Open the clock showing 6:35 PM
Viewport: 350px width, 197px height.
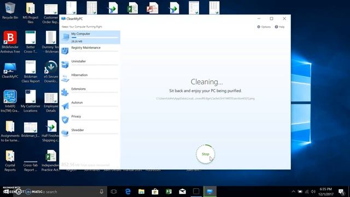point(326,192)
